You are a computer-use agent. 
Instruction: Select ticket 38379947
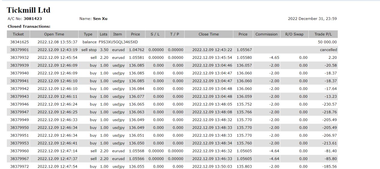click(19, 112)
